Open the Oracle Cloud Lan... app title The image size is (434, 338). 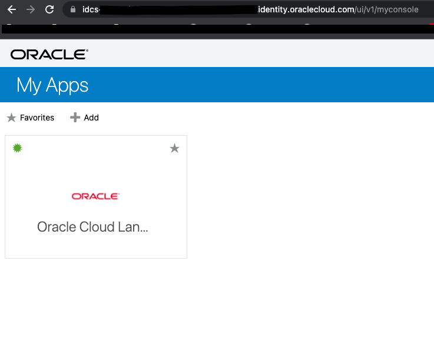(x=92, y=227)
